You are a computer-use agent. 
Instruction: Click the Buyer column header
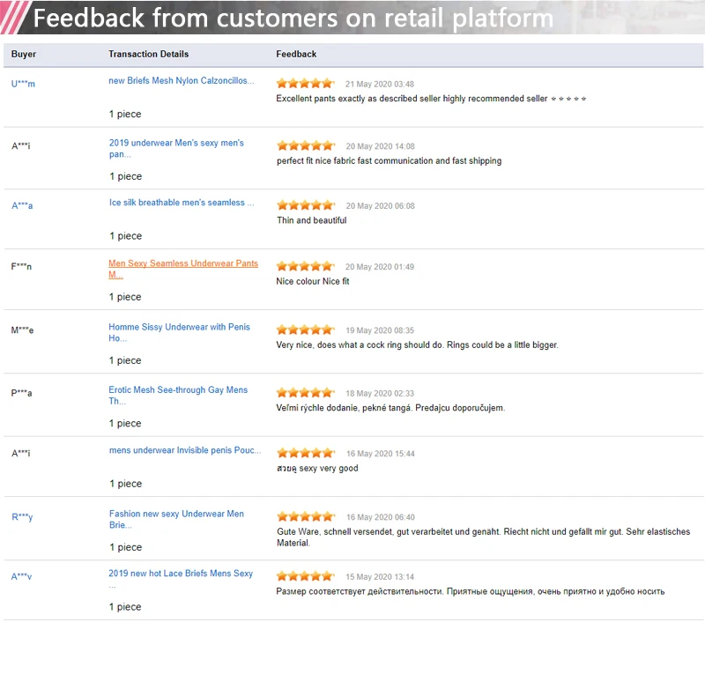pyautogui.click(x=24, y=55)
